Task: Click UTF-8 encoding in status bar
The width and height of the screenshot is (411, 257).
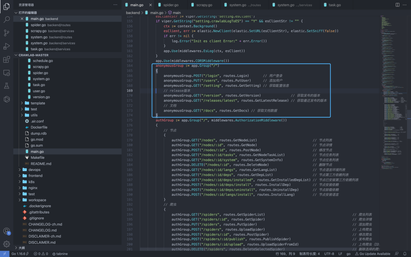Action: tap(329, 254)
